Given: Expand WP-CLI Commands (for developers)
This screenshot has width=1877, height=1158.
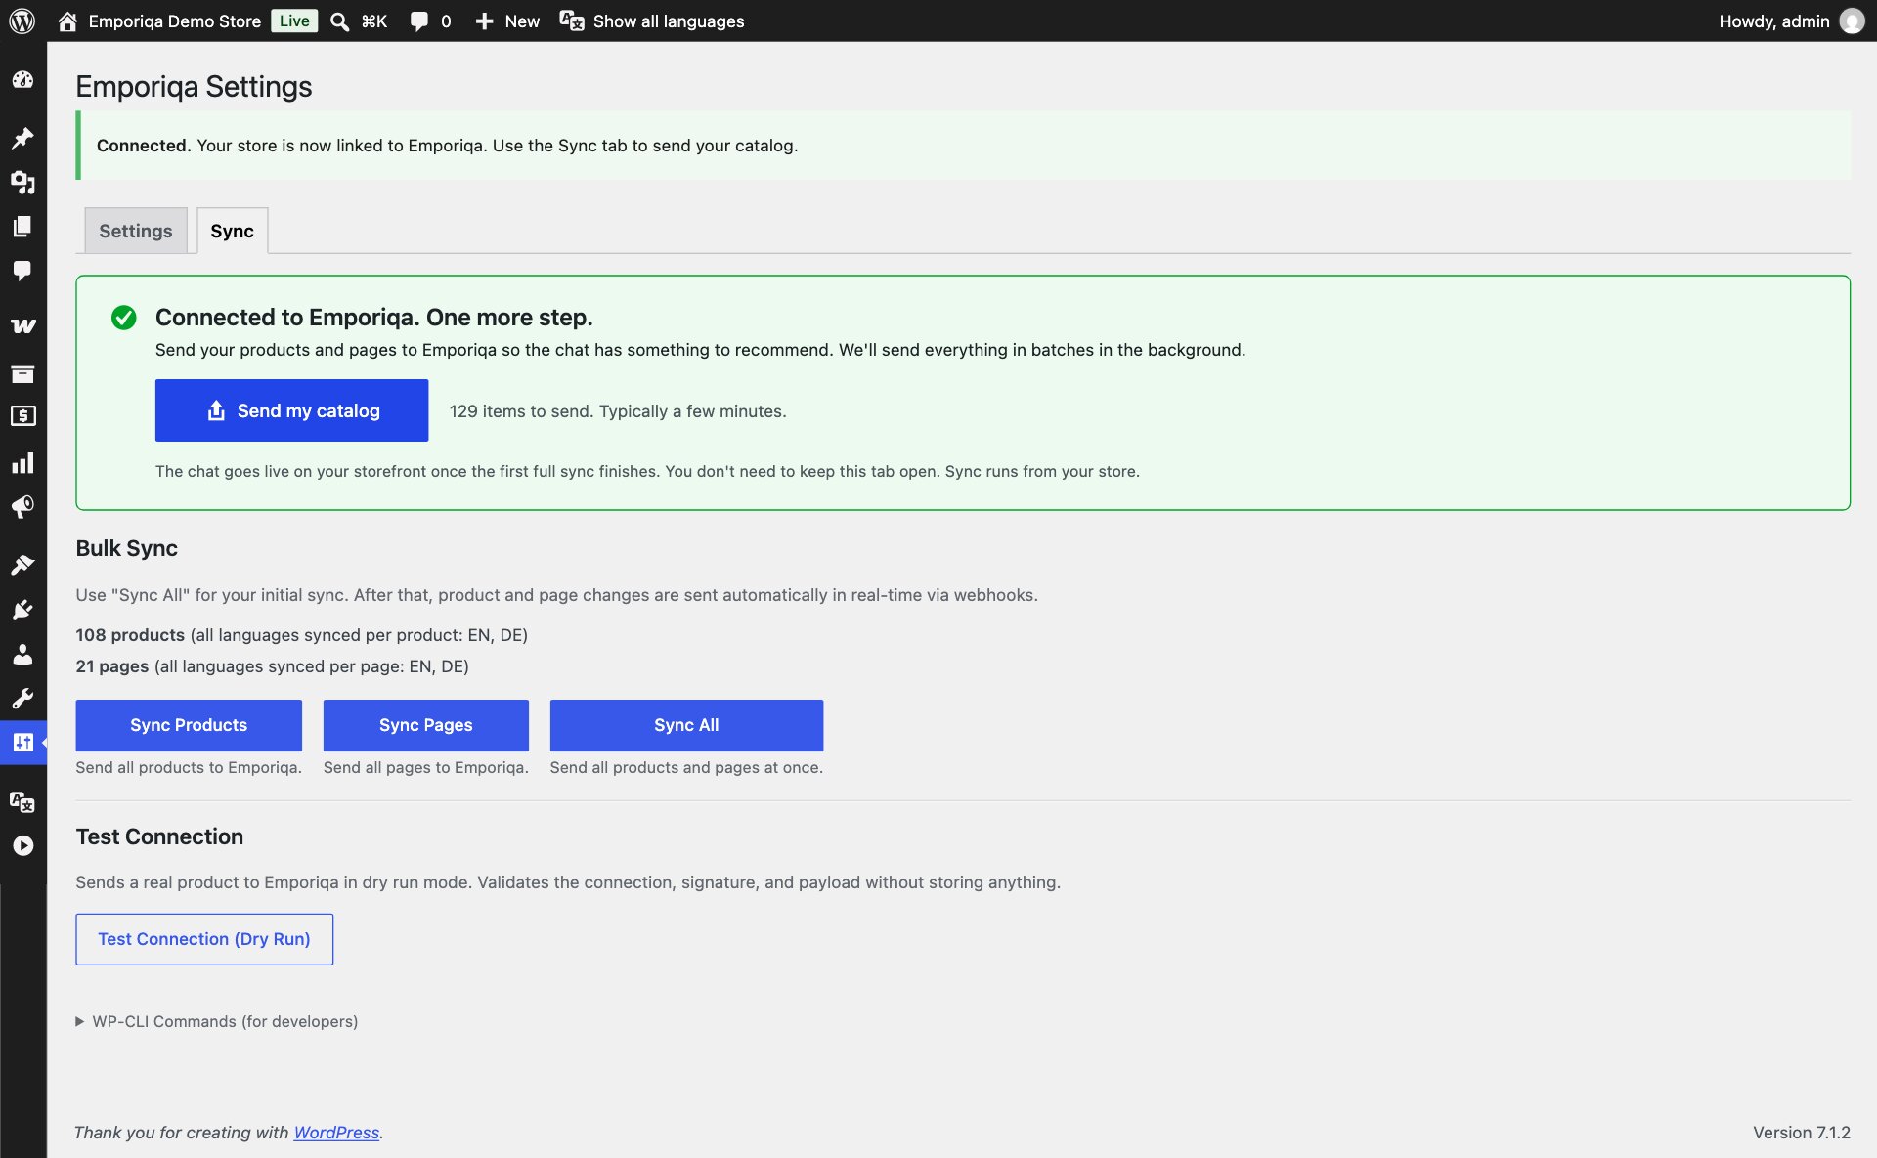Looking at the screenshot, I should point(217,1021).
